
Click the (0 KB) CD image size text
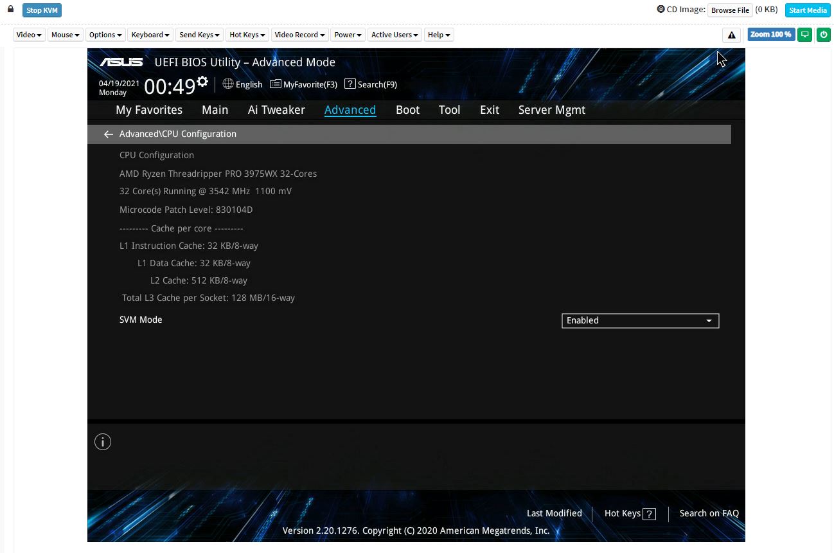tap(767, 10)
